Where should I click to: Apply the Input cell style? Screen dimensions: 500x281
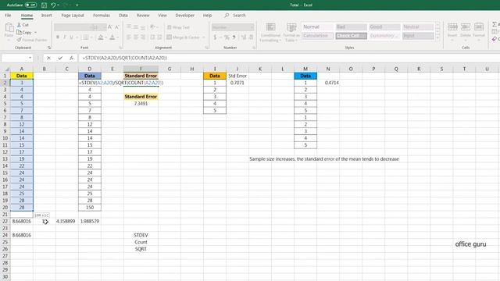tap(418, 36)
